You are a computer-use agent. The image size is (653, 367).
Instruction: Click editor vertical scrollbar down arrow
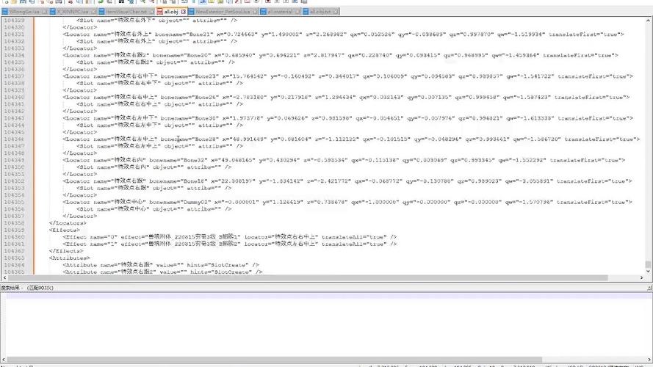pos(649,271)
